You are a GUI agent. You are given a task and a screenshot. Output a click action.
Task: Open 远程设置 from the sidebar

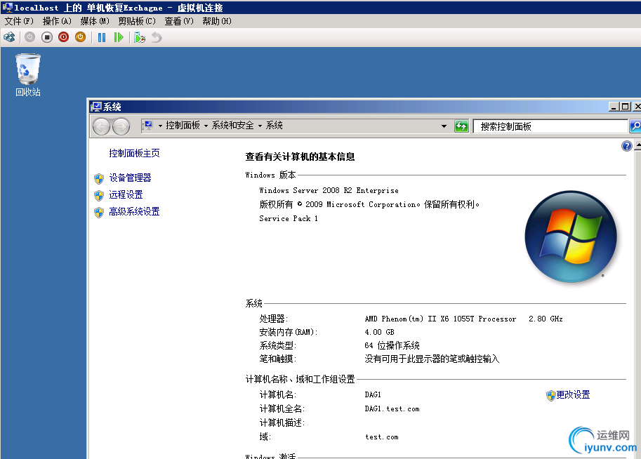click(x=125, y=194)
